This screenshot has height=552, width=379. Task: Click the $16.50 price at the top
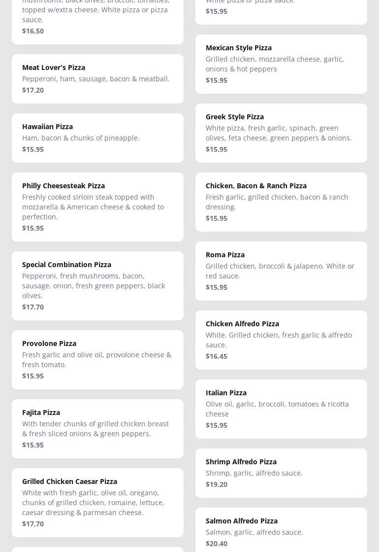tap(33, 31)
